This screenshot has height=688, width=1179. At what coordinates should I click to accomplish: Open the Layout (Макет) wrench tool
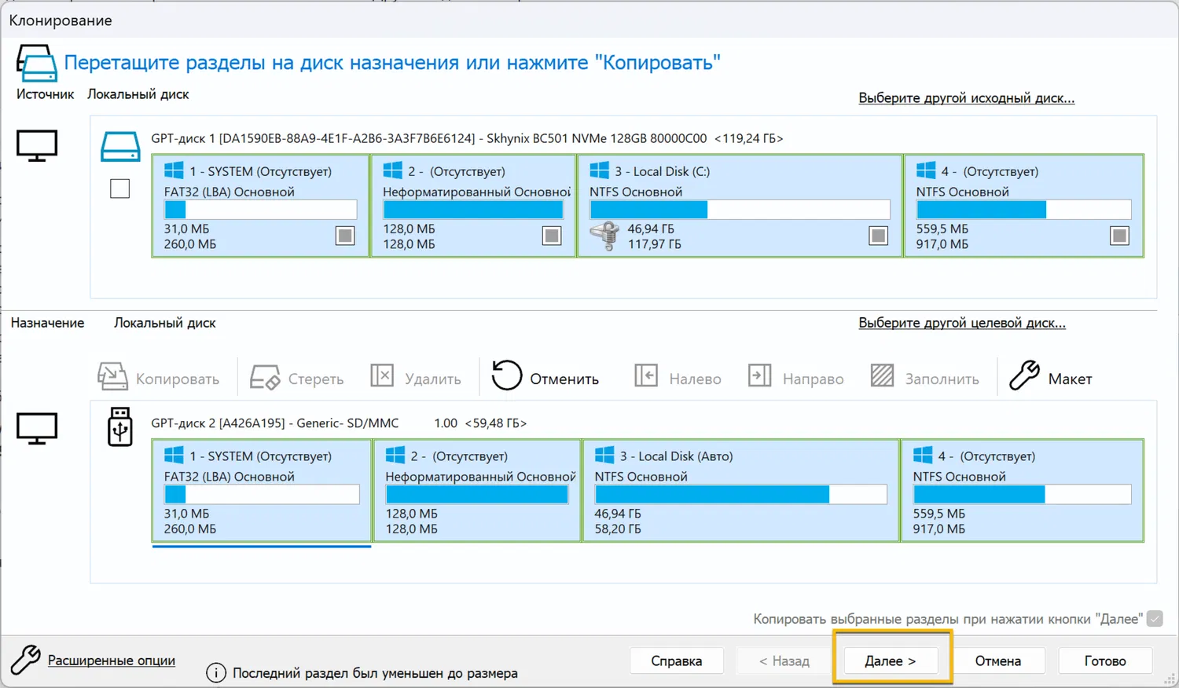point(1024,375)
